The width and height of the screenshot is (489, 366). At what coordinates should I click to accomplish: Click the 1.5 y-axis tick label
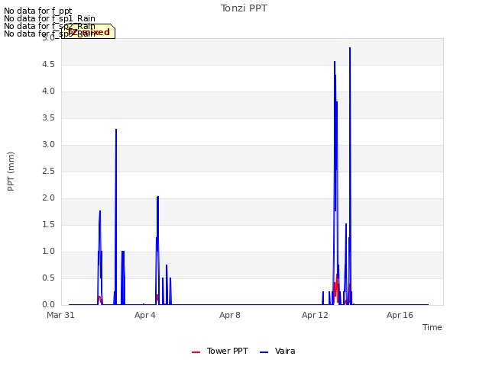pos(48,225)
